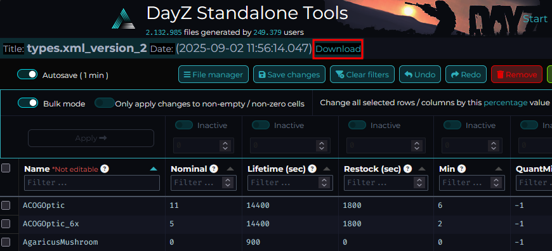Check the ACOGOptic row checkbox
The height and width of the screenshot is (251, 552).
coord(6,205)
